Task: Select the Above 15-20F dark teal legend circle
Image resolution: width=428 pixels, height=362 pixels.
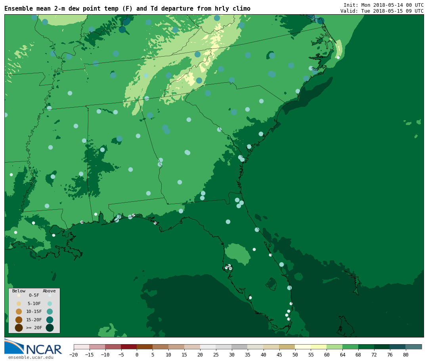Action: (50, 320)
